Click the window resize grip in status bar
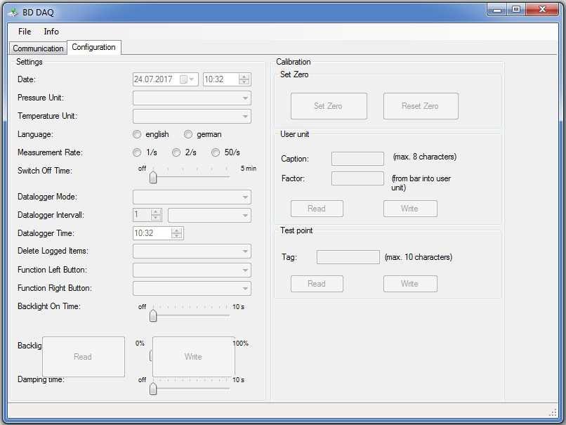Viewport: 566px width, 425px height. tap(553, 412)
